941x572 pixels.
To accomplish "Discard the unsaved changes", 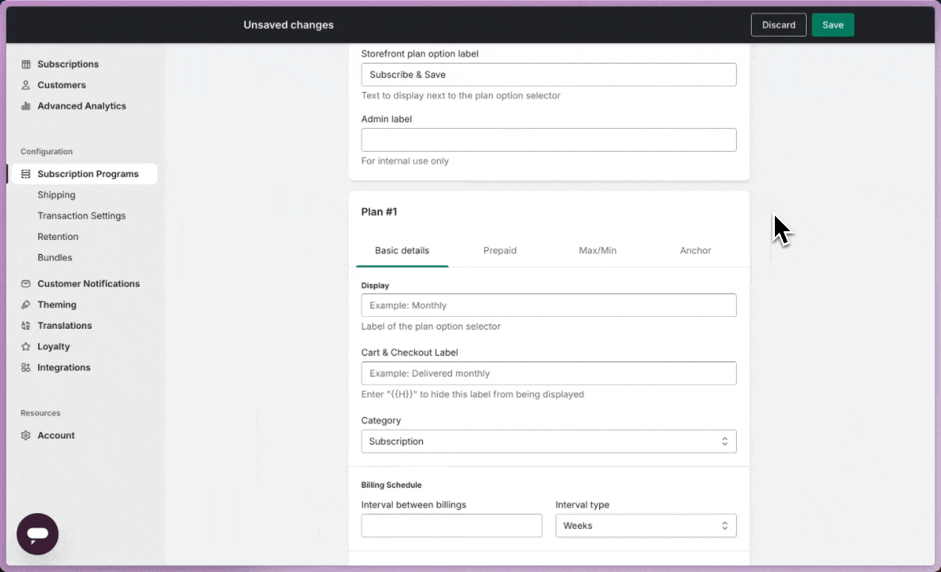I will coord(778,25).
